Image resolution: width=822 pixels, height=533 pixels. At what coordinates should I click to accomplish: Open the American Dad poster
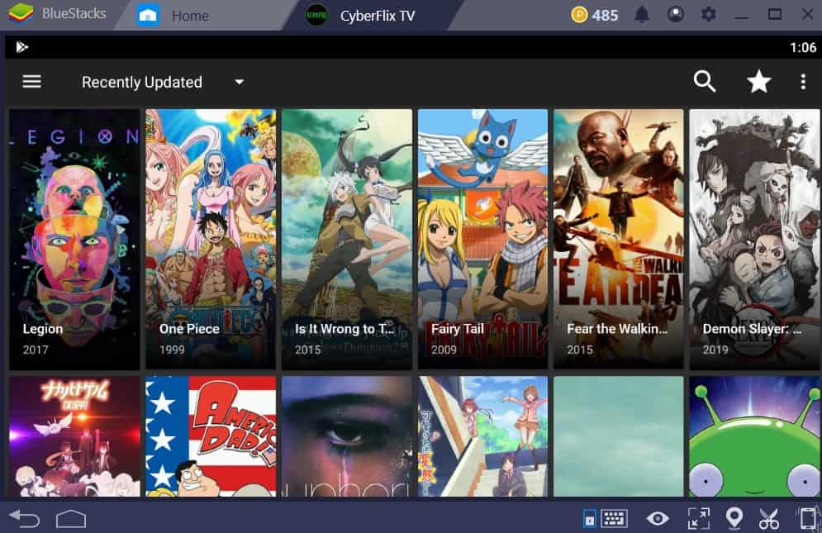pyautogui.click(x=210, y=436)
